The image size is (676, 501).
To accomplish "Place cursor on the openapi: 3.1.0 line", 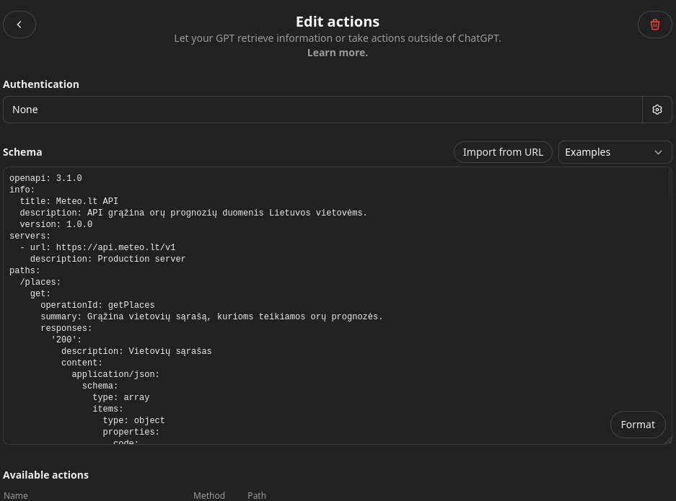I will point(45,179).
